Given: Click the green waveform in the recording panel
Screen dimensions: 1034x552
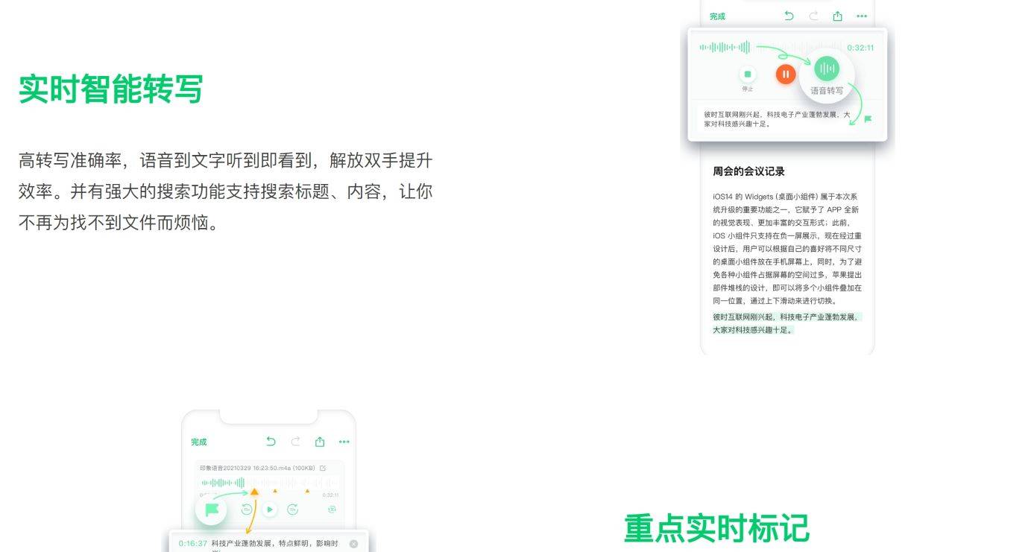Looking at the screenshot, I should point(725,48).
